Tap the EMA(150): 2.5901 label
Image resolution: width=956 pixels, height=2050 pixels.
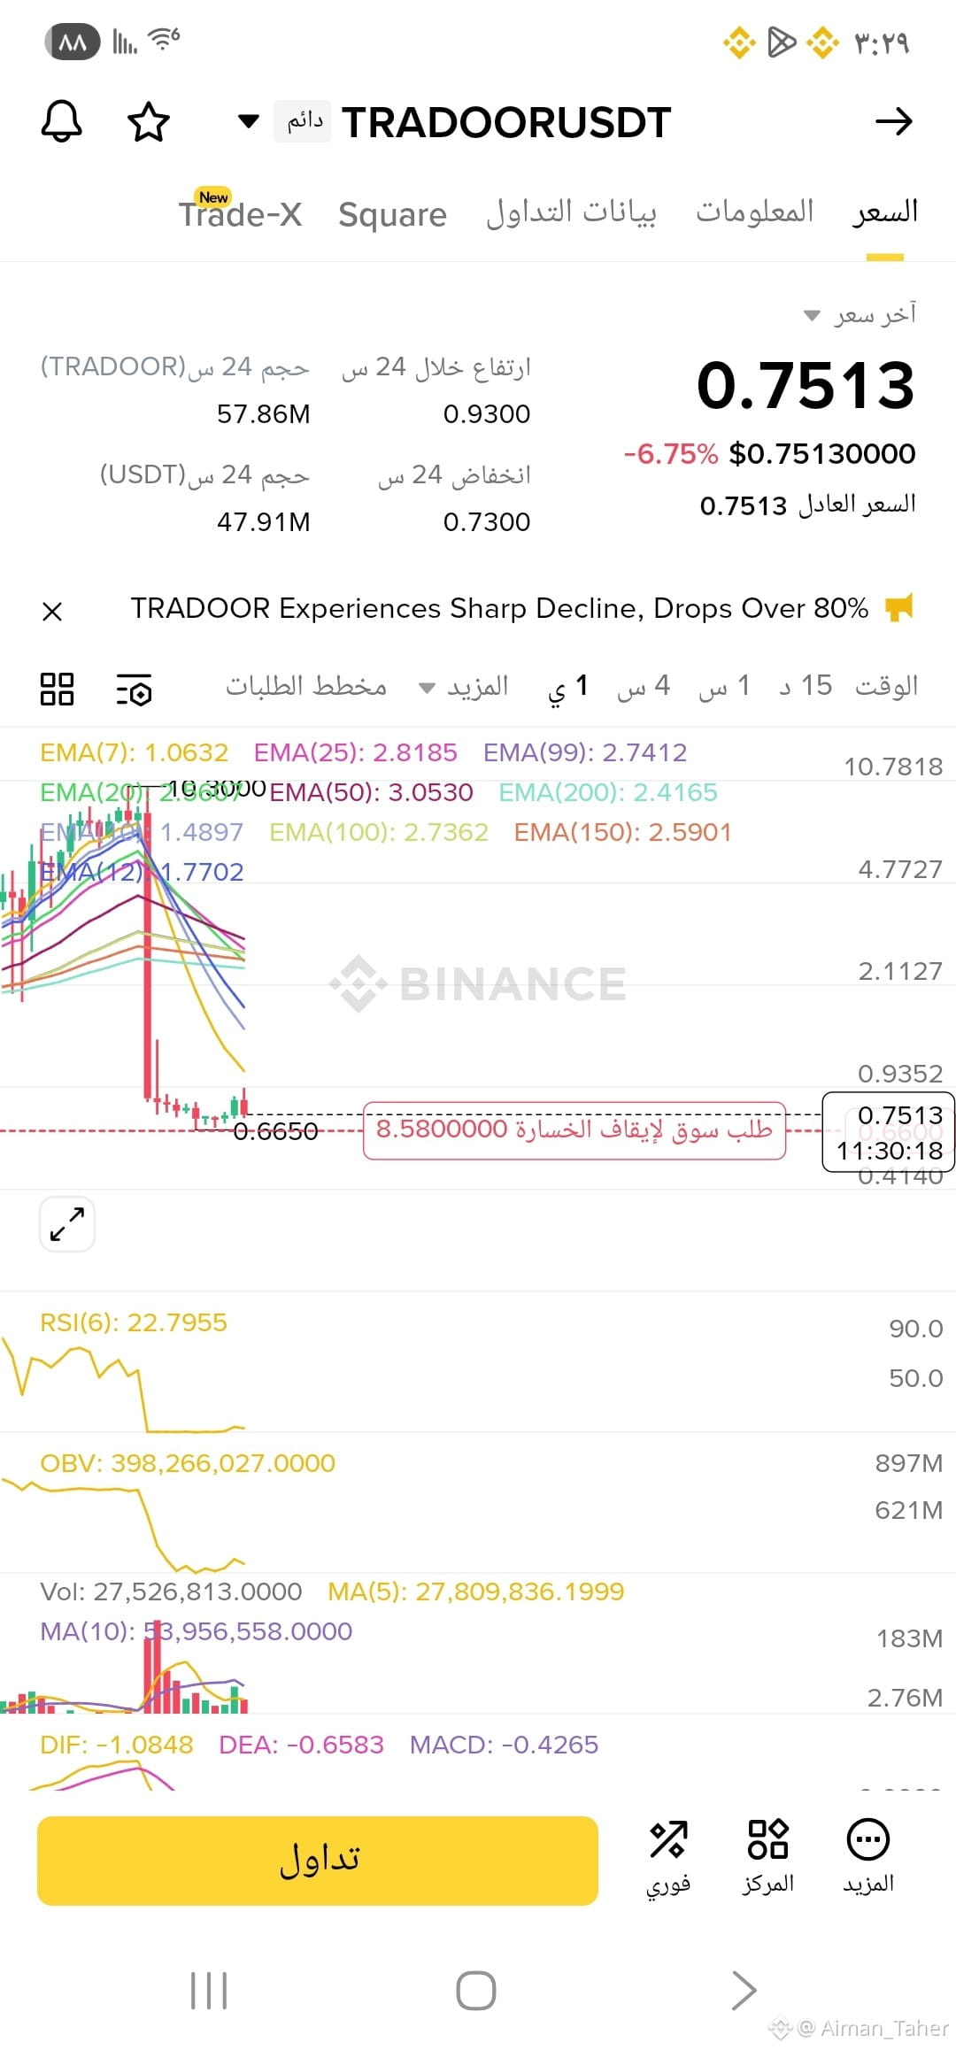tap(623, 832)
